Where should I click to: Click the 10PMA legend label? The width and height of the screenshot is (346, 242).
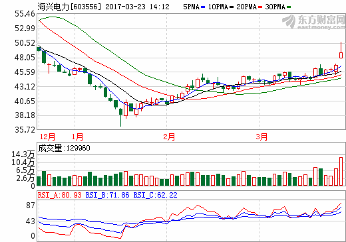[x=218, y=7]
